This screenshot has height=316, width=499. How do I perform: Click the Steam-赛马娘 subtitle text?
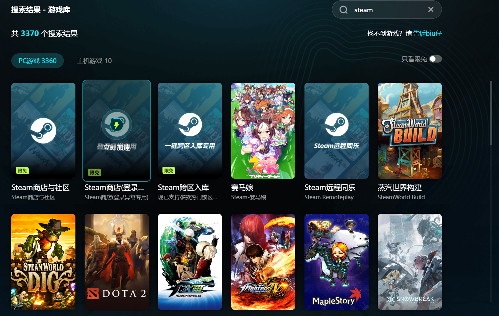[x=249, y=197]
